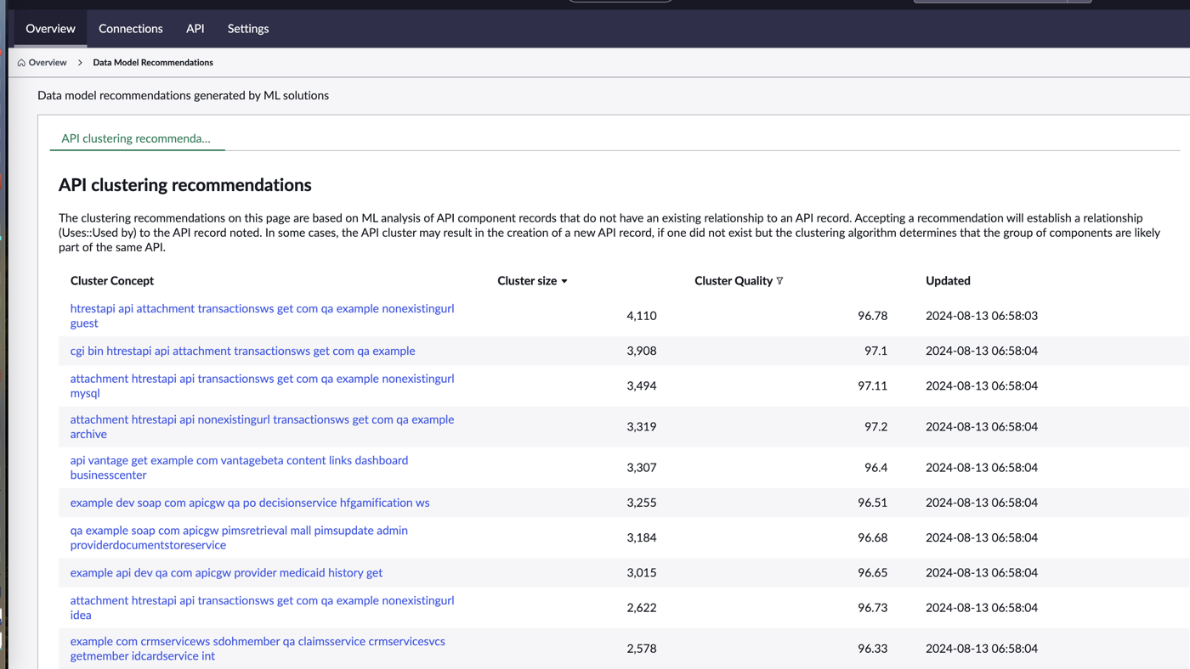Click the home icon in breadcrumb
Viewport: 1190px width, 669px height.
pos(21,63)
